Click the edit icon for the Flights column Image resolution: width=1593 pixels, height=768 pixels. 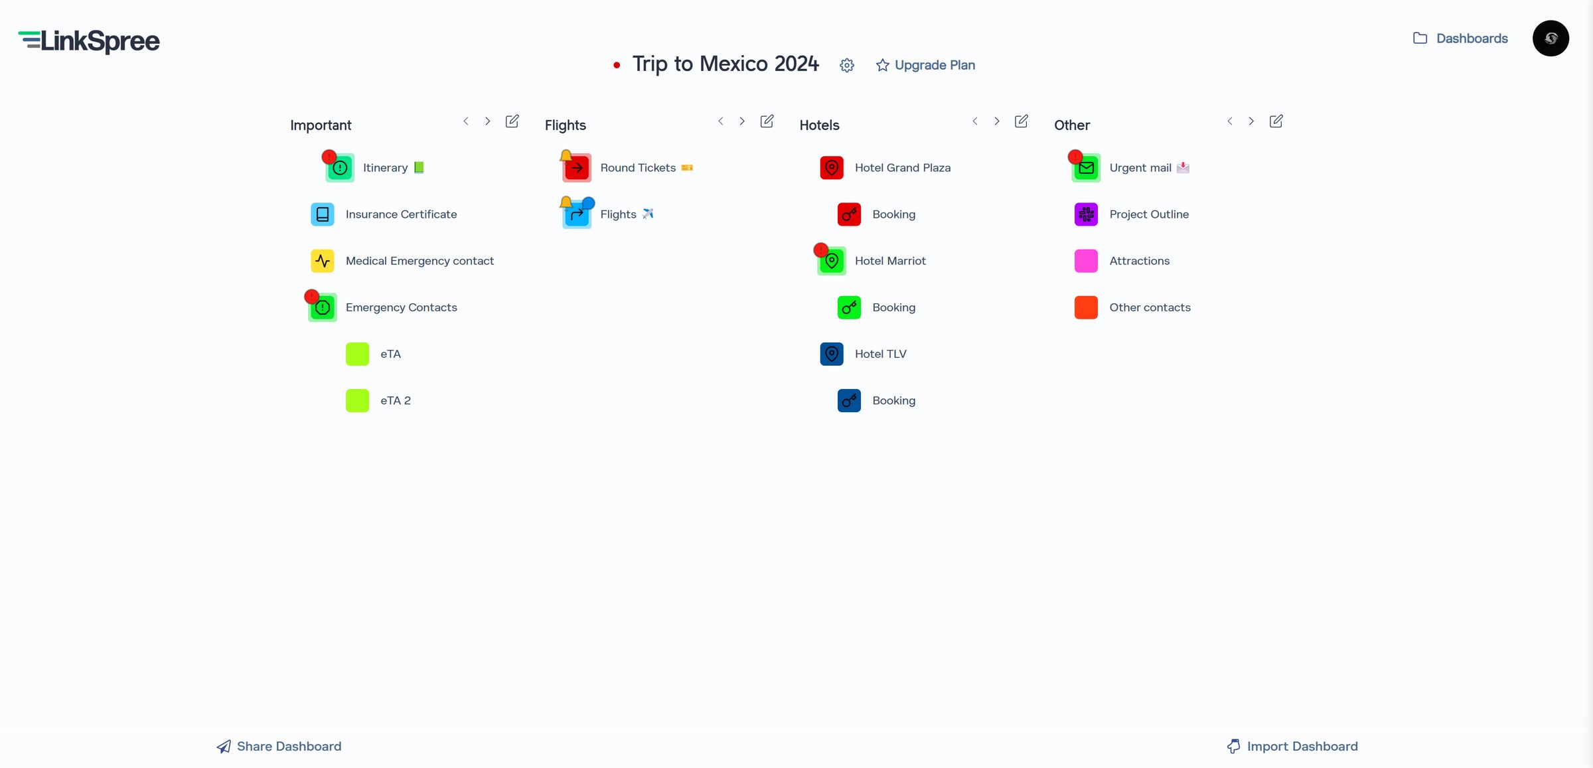click(767, 121)
